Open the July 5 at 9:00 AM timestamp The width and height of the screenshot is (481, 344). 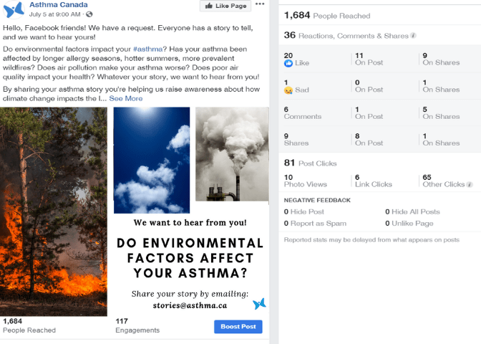point(56,14)
